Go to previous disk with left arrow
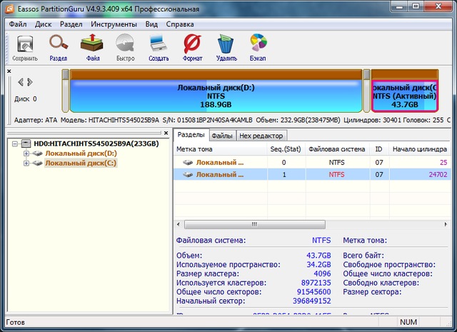This screenshot has height=332, width=457. pyautogui.click(x=21, y=81)
